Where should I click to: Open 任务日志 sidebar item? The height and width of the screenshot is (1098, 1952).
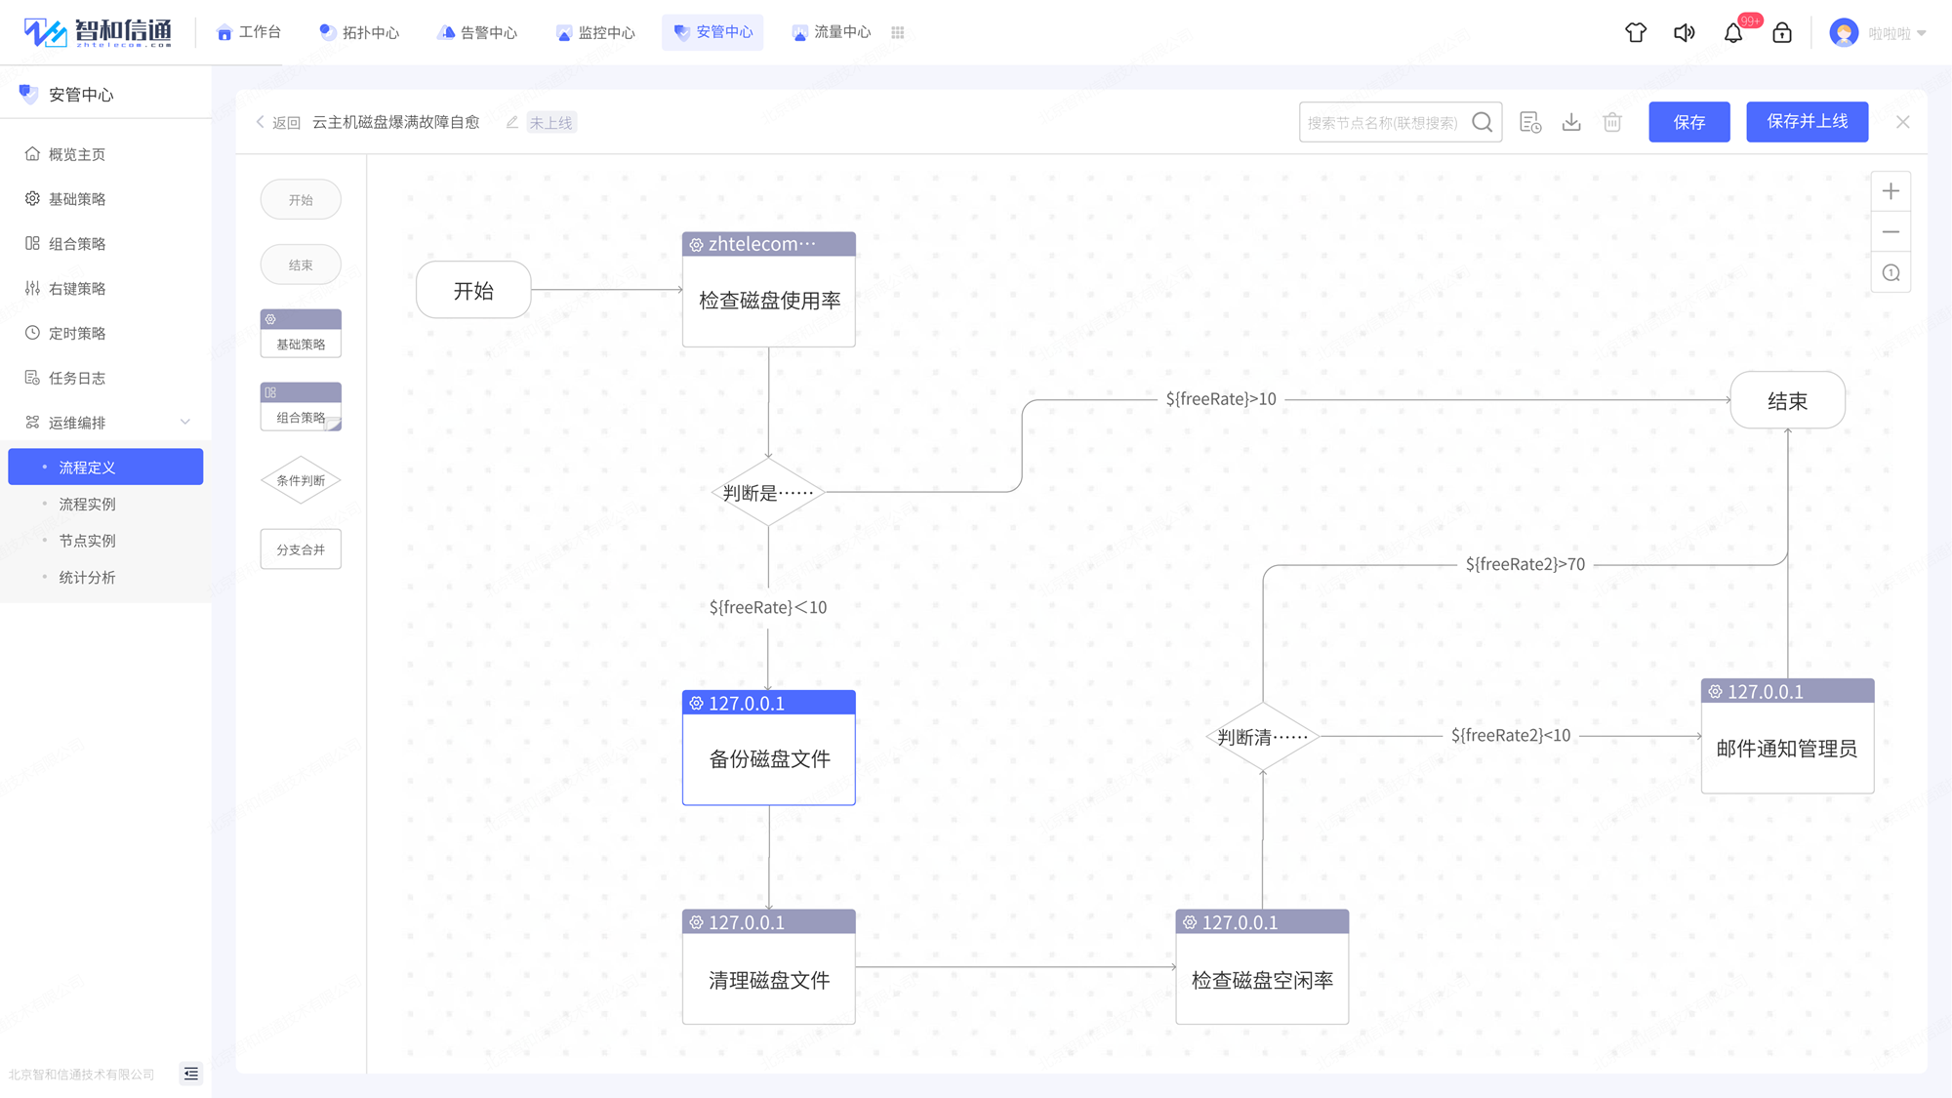click(105, 379)
